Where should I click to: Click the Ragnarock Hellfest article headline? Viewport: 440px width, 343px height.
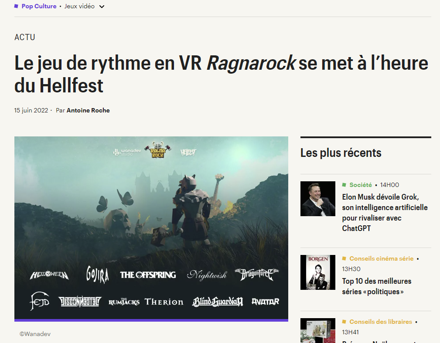pos(221,74)
